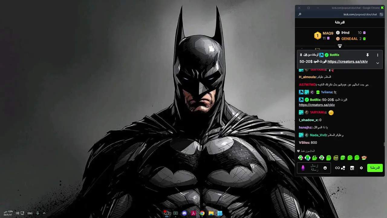The image size is (387, 218).
Task: Click the volume icon in system tray
Action: [x=17, y=213]
